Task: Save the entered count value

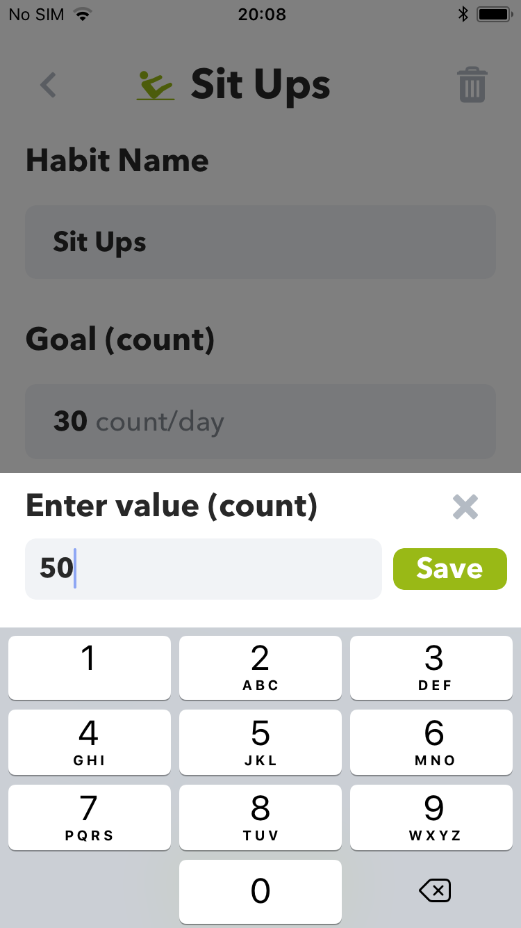Action: 449,569
